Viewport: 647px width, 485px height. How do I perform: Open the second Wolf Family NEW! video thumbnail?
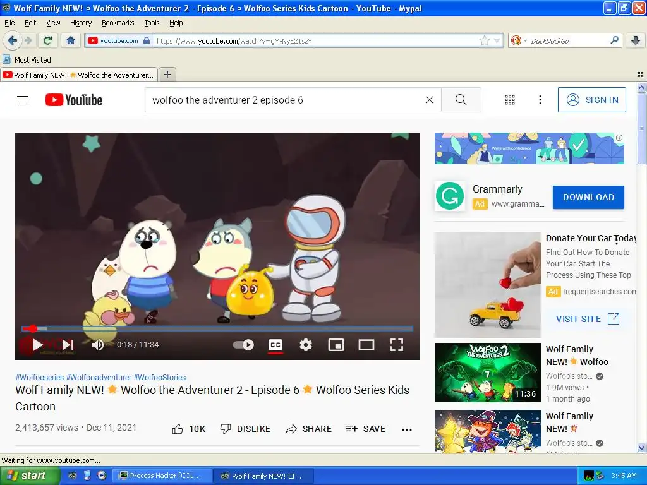pos(487,431)
